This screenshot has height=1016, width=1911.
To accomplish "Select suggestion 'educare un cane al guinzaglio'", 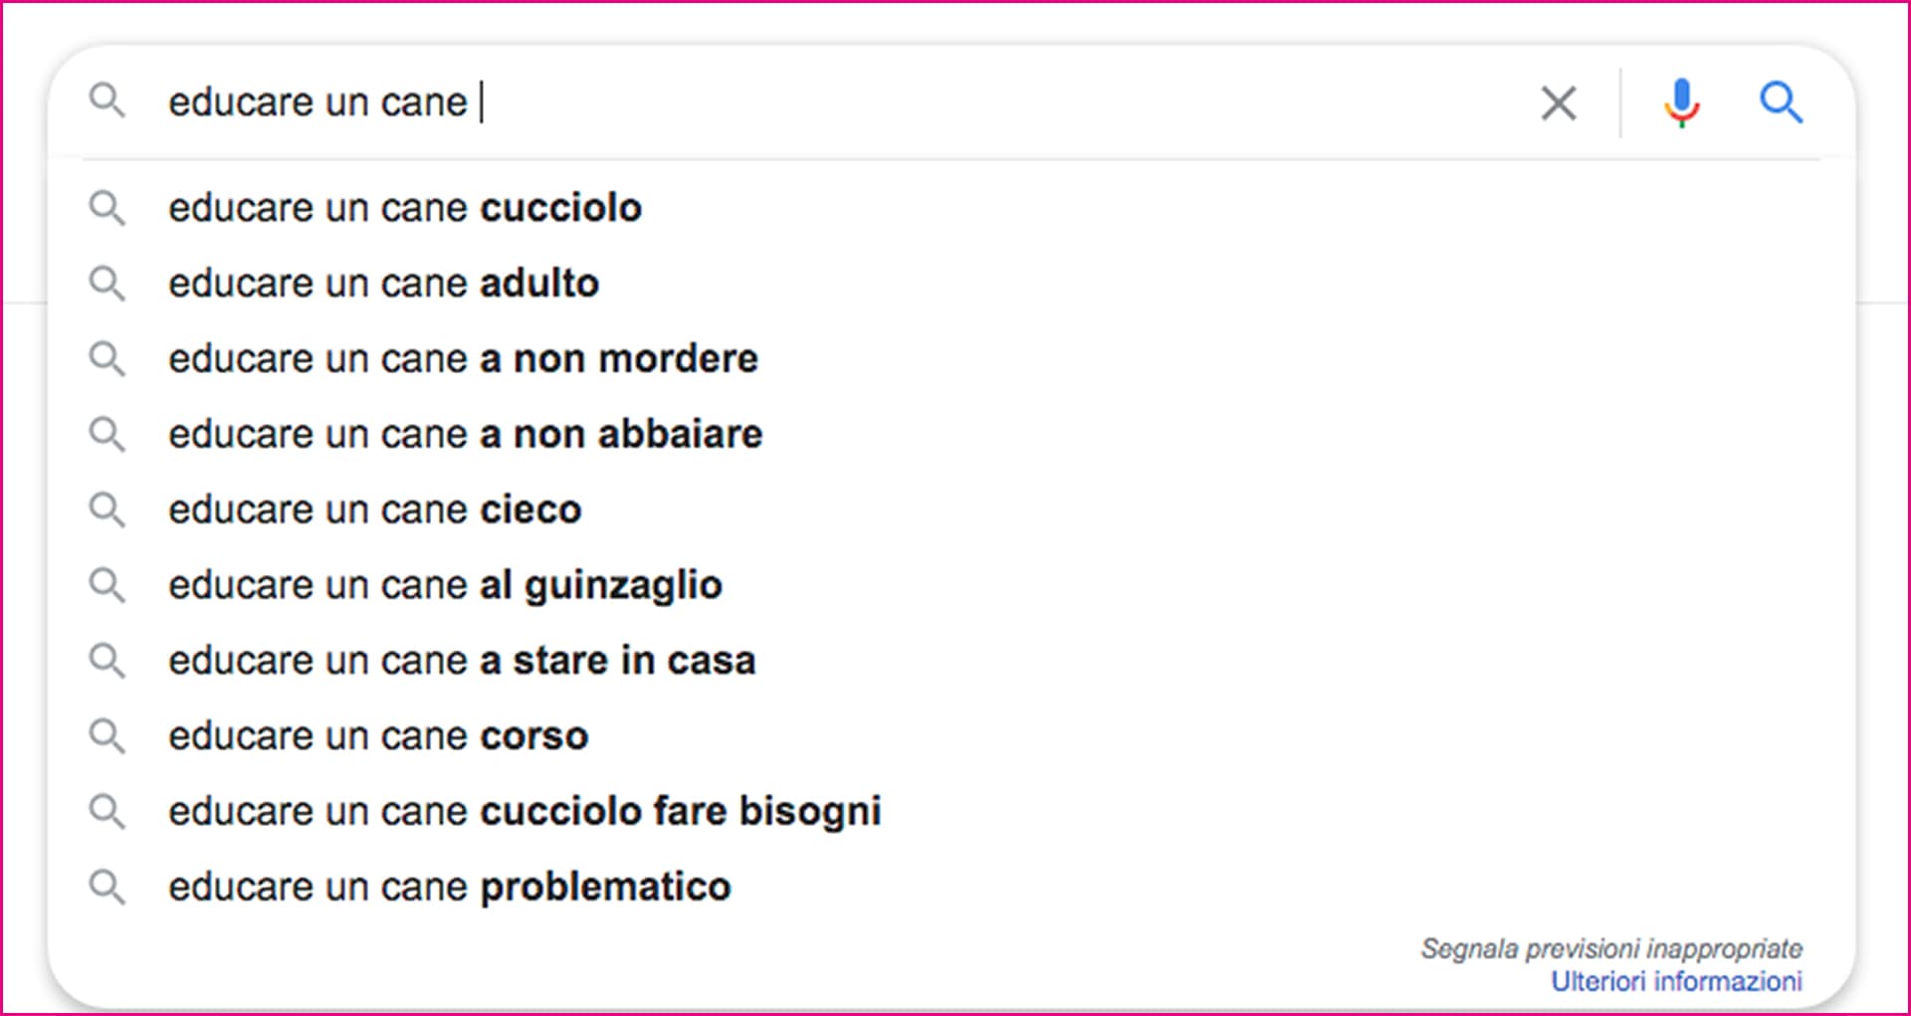I will point(446,585).
